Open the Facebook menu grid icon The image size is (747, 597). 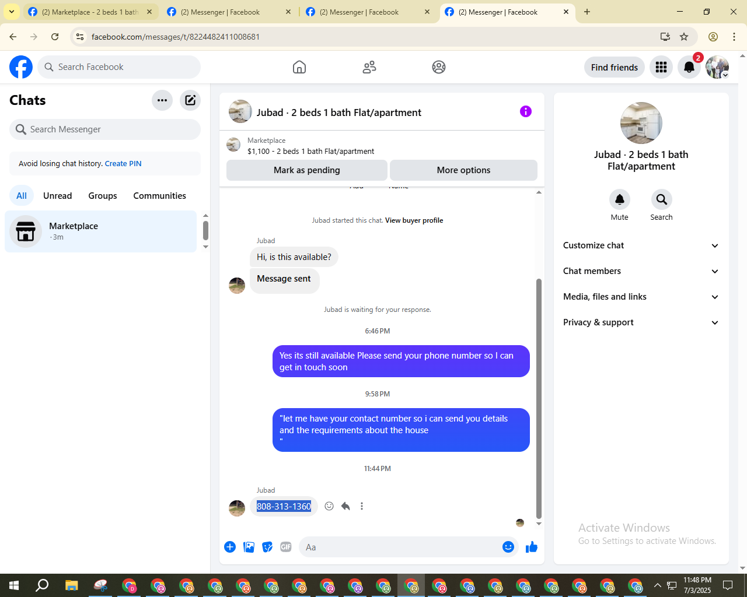click(x=661, y=67)
